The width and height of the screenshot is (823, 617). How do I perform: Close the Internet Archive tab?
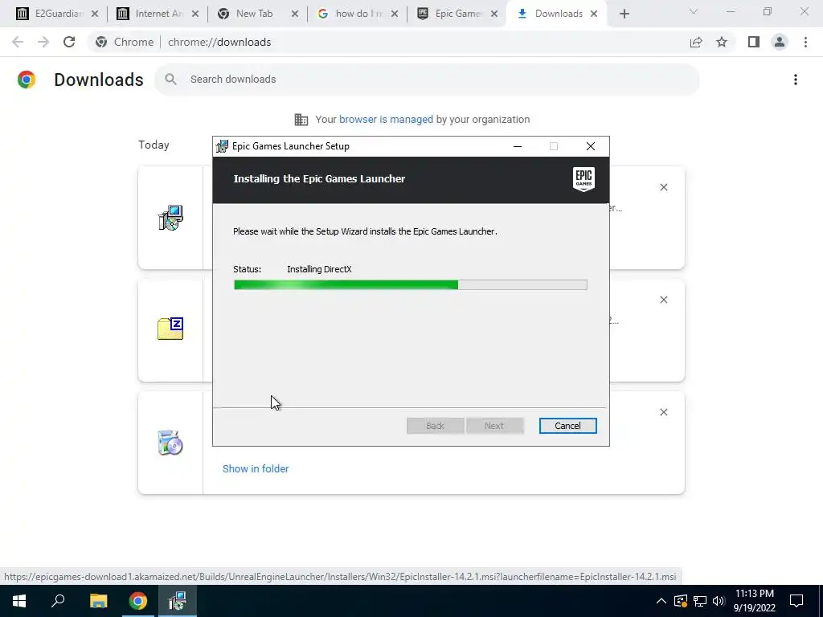194,14
